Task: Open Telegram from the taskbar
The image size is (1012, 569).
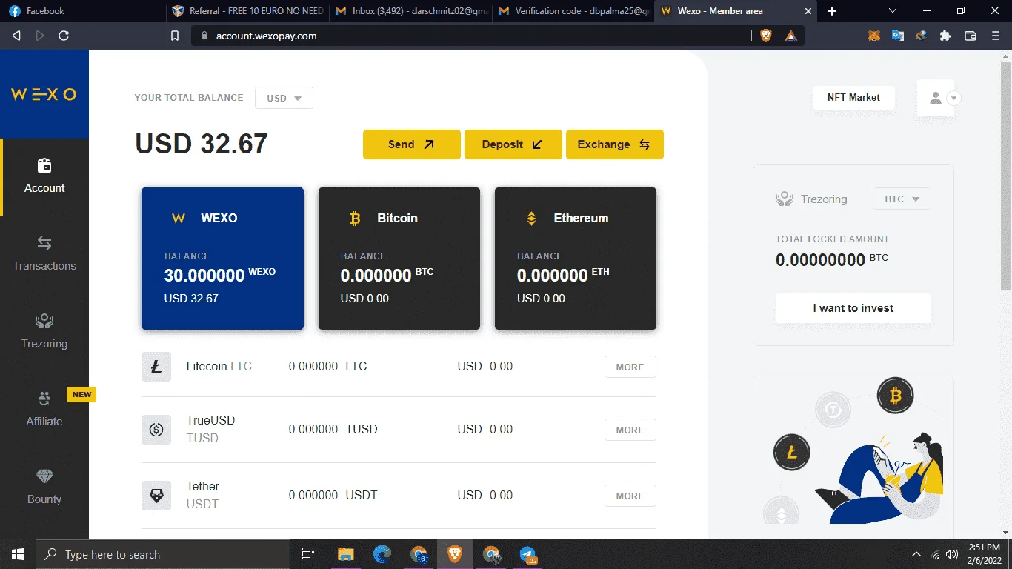Action: (x=527, y=554)
